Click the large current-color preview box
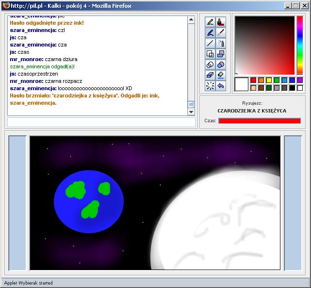The height and width of the screenshot is (288, 311). [x=242, y=84]
